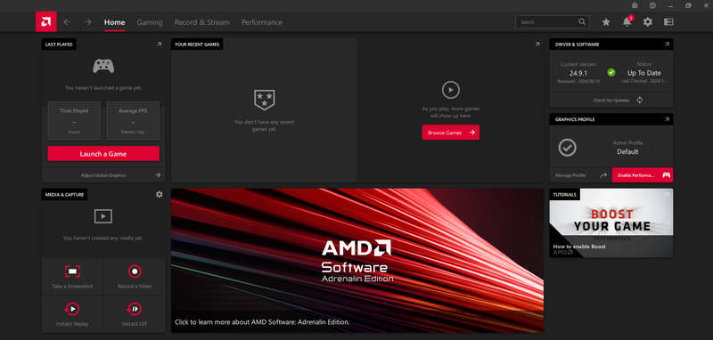
Task: Open the Record & Stream tab
Action: point(202,22)
